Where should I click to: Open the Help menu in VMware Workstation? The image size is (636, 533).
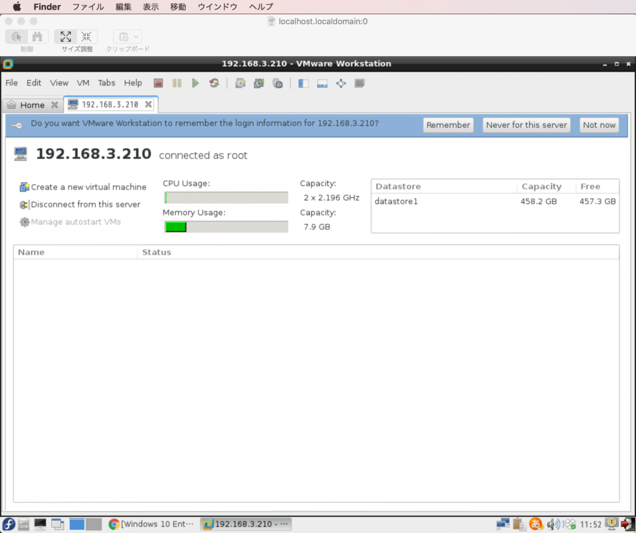[x=133, y=83]
